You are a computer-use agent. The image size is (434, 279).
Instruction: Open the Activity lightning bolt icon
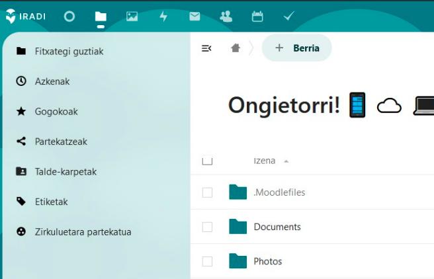click(x=163, y=17)
